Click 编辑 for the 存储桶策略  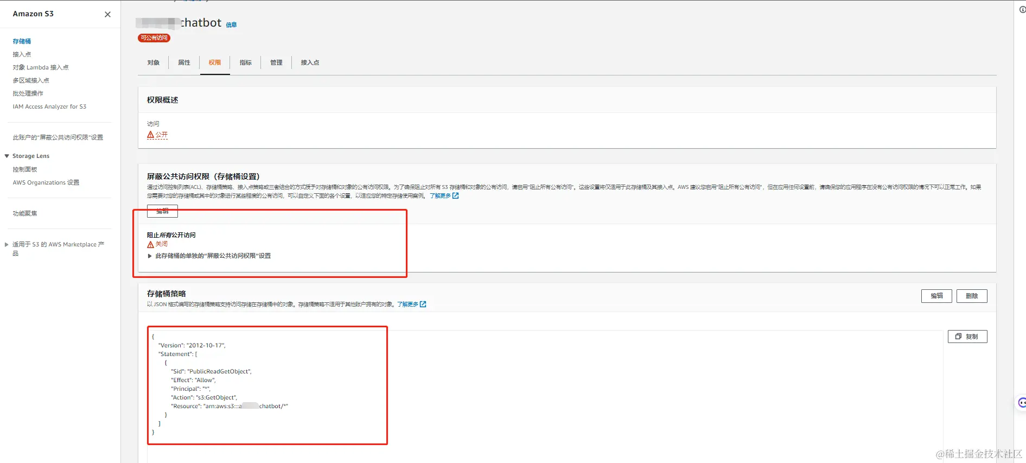[x=936, y=296]
